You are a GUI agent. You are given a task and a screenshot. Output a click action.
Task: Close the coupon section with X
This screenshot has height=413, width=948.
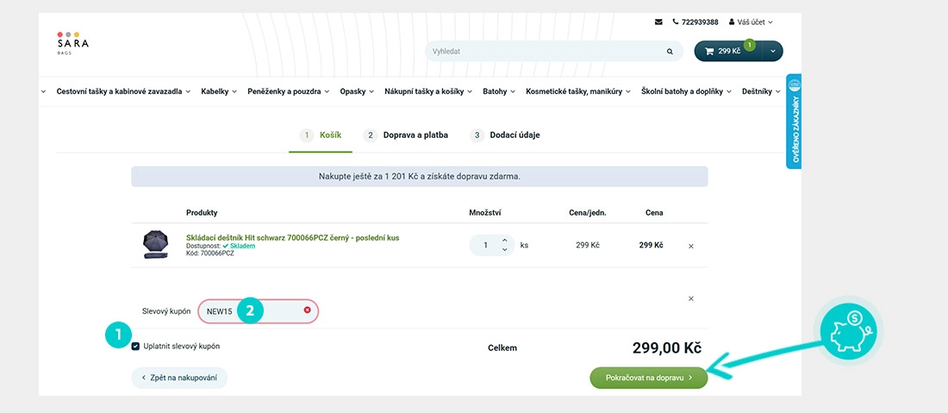pyautogui.click(x=691, y=298)
